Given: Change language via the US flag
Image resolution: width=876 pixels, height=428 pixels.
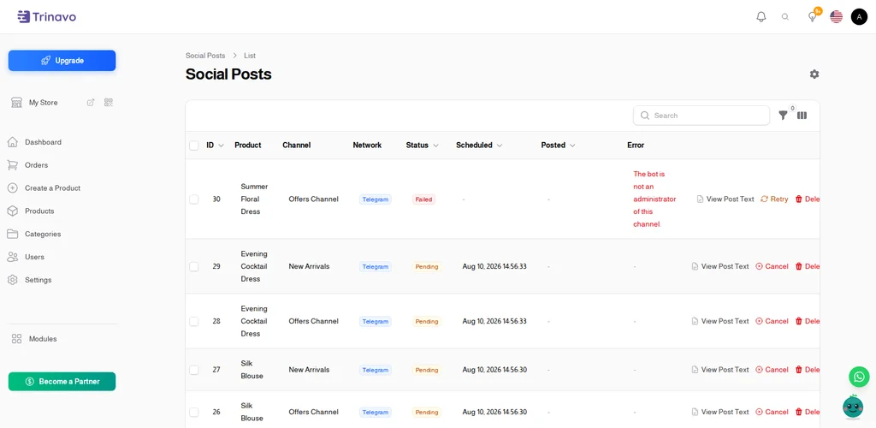Looking at the screenshot, I should (x=836, y=17).
